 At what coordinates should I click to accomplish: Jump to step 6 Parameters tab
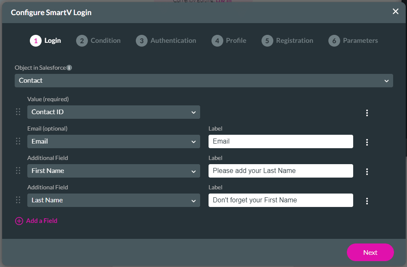coord(353,41)
